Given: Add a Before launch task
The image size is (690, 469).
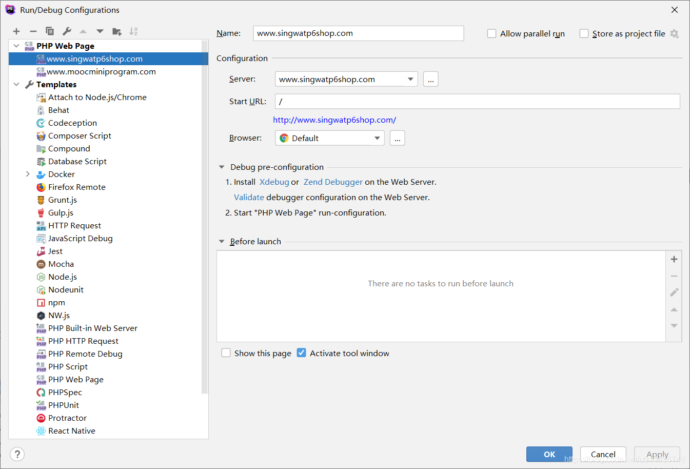Looking at the screenshot, I should tap(674, 259).
